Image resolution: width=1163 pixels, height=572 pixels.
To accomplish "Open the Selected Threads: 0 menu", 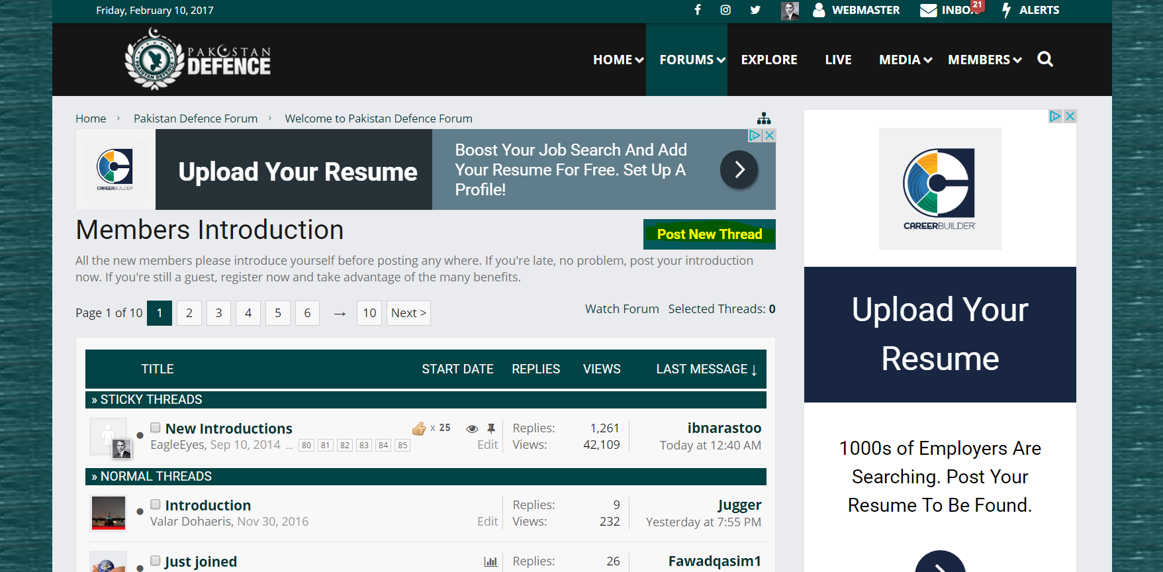I will coord(721,309).
